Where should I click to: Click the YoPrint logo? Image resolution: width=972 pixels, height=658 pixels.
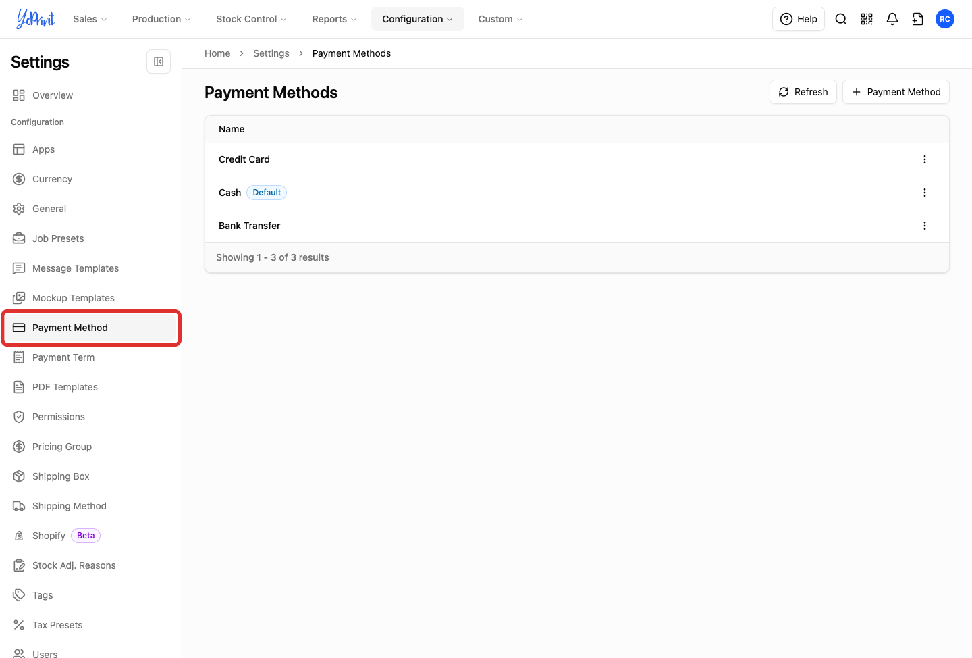pos(36,19)
